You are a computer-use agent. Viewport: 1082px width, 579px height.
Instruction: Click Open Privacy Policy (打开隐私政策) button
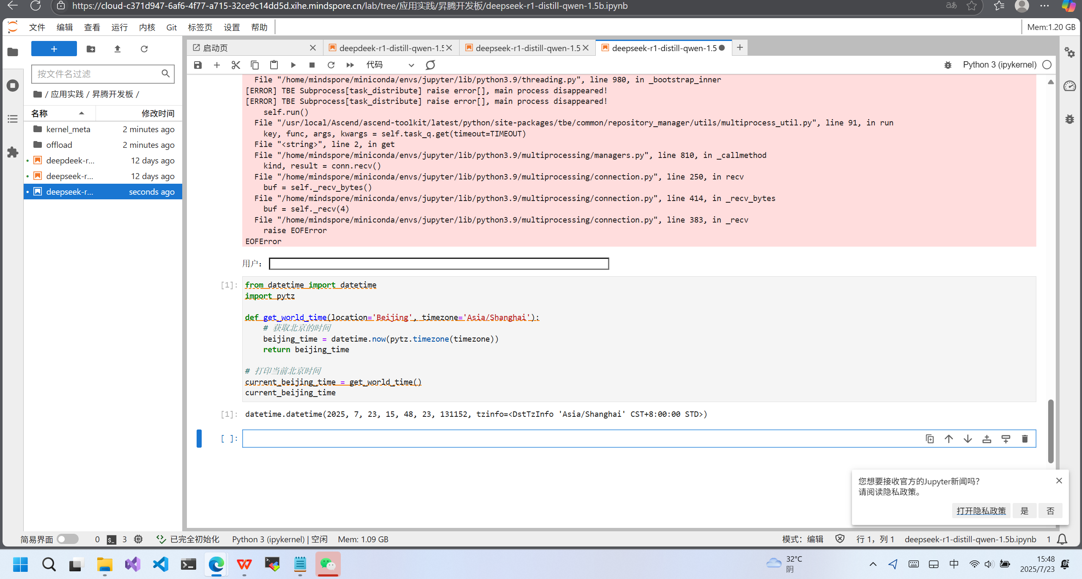tap(981, 511)
